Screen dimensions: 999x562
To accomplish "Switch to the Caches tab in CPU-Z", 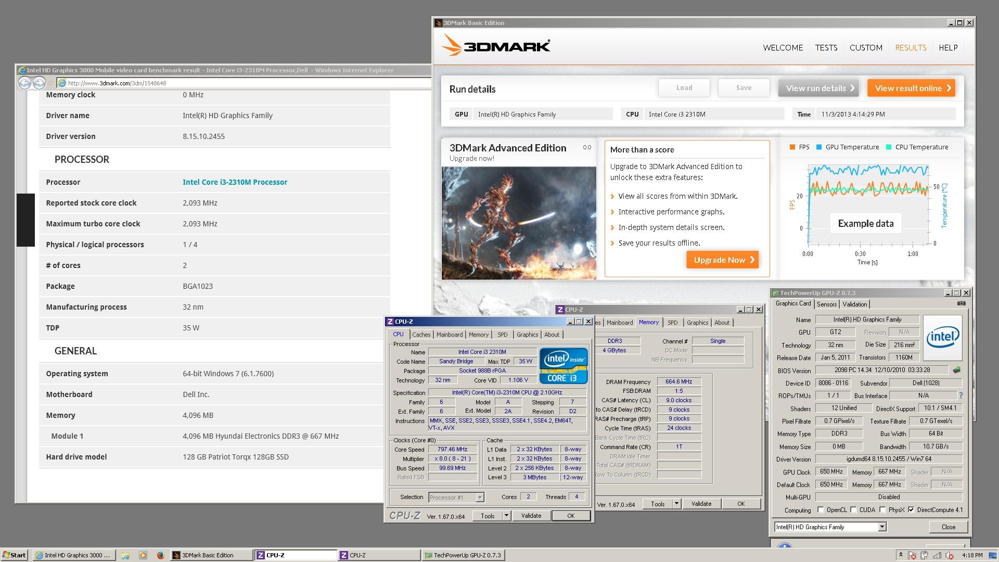I will tap(421, 335).
